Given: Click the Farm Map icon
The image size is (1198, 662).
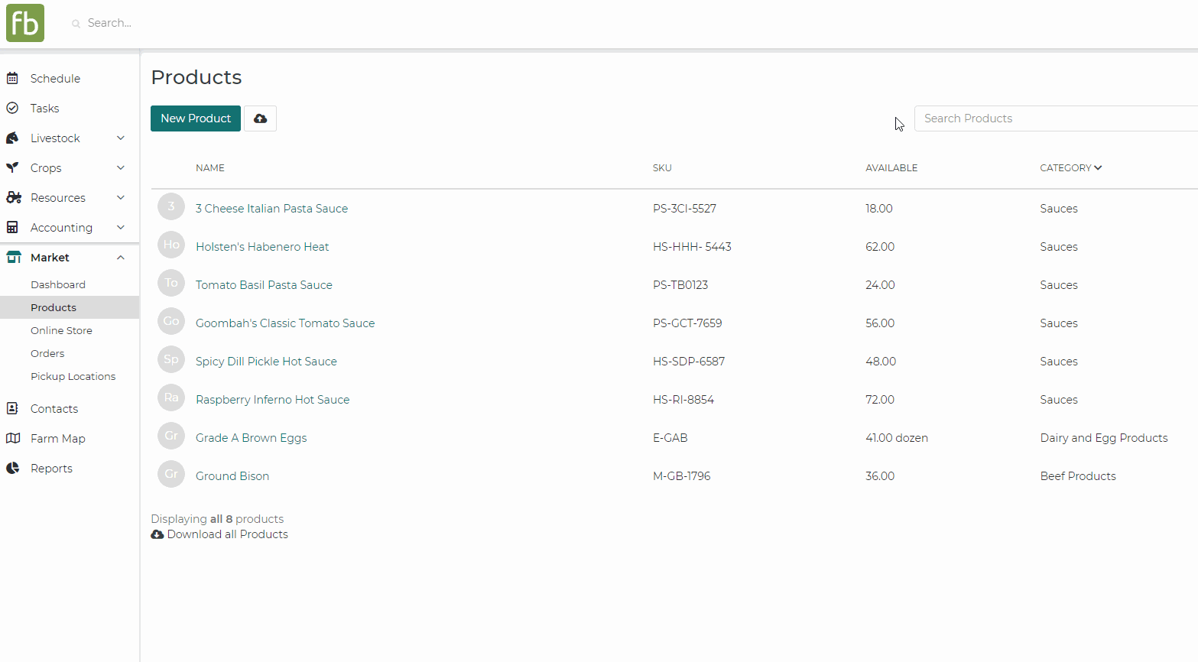Looking at the screenshot, I should tap(12, 439).
